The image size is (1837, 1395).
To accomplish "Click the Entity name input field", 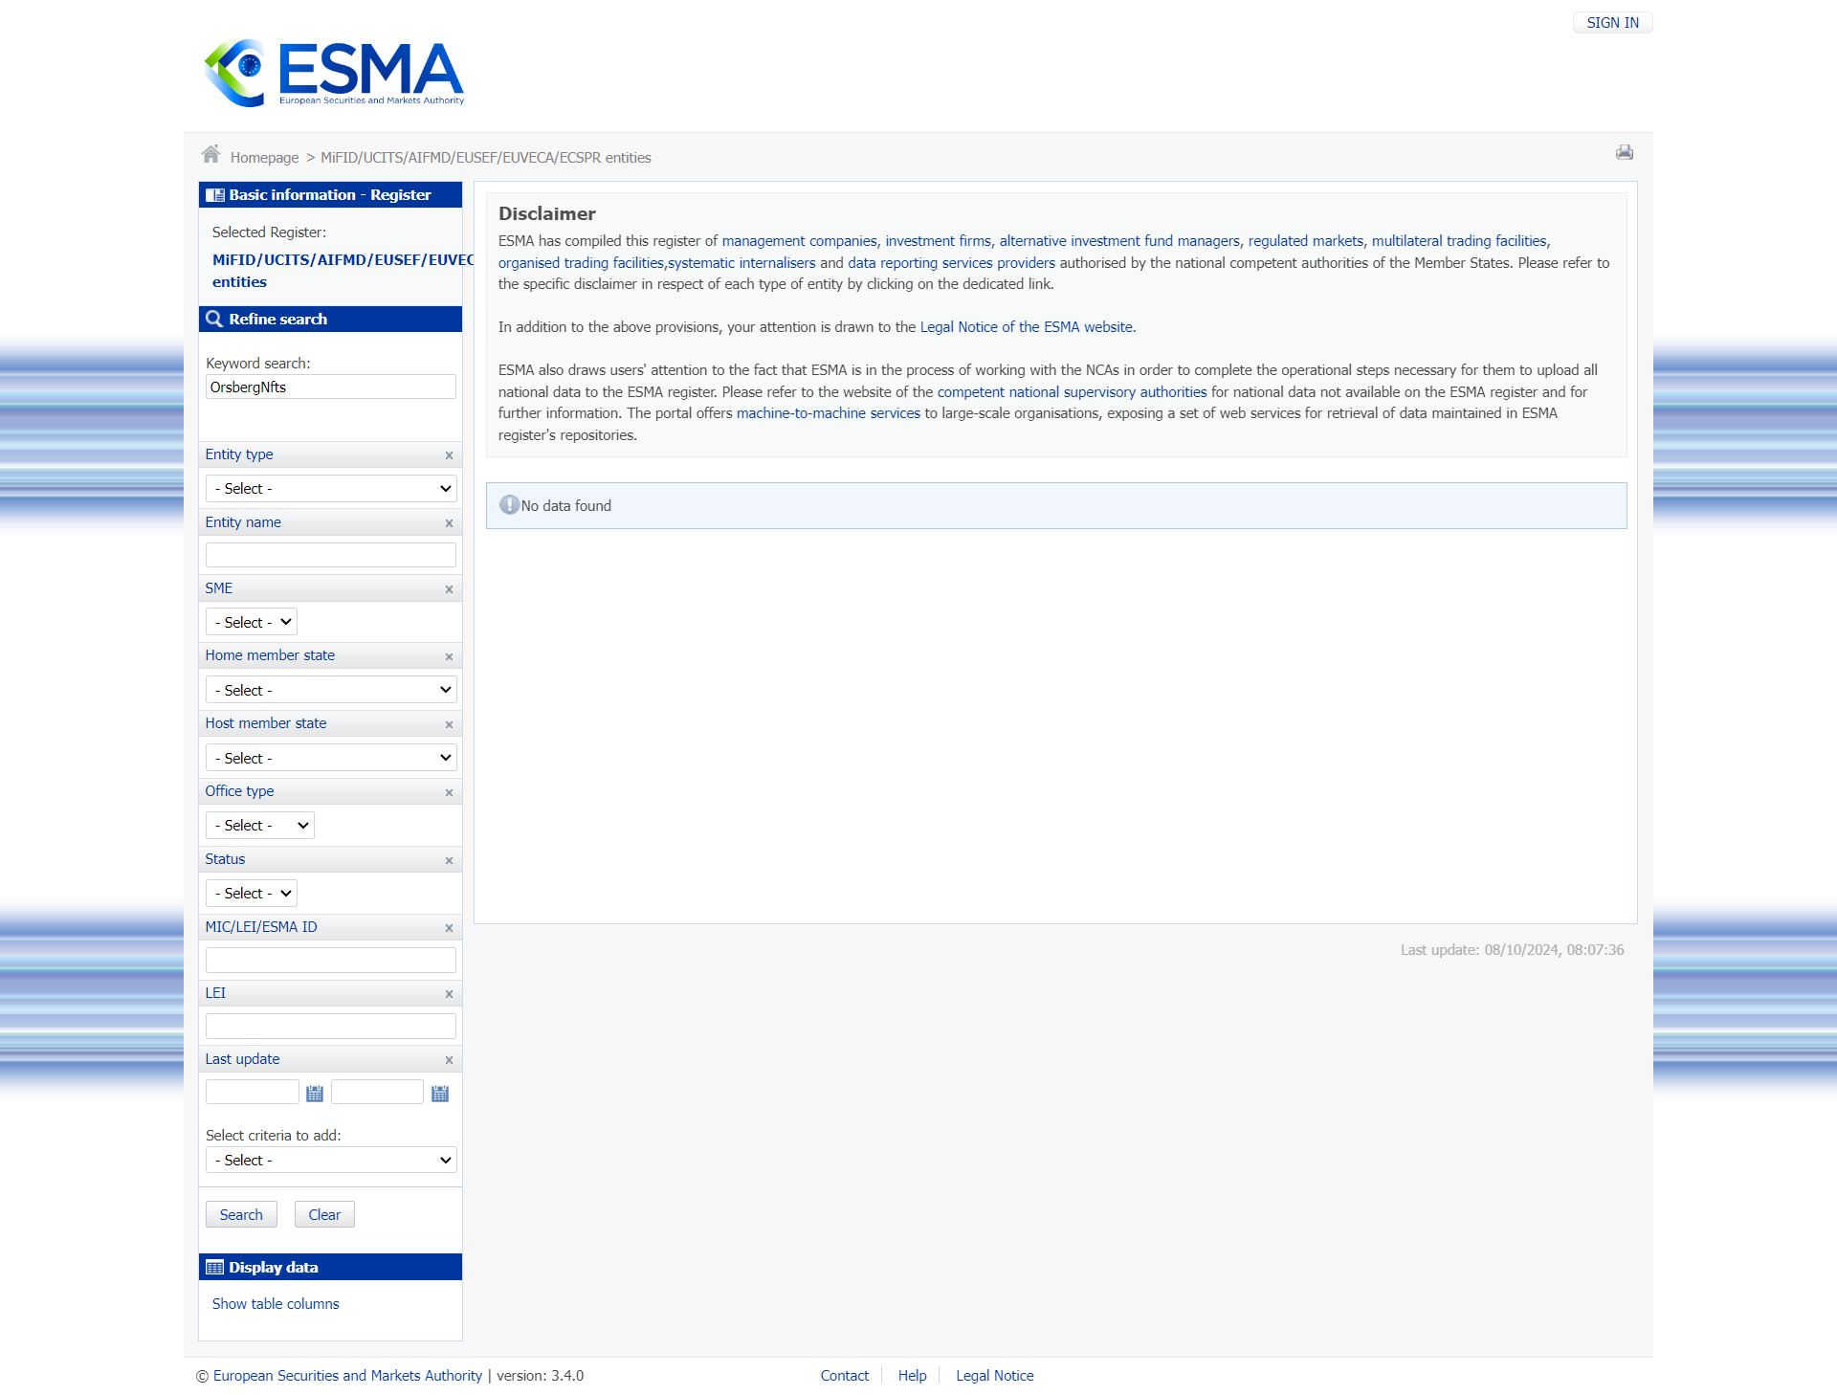I will coord(331,555).
